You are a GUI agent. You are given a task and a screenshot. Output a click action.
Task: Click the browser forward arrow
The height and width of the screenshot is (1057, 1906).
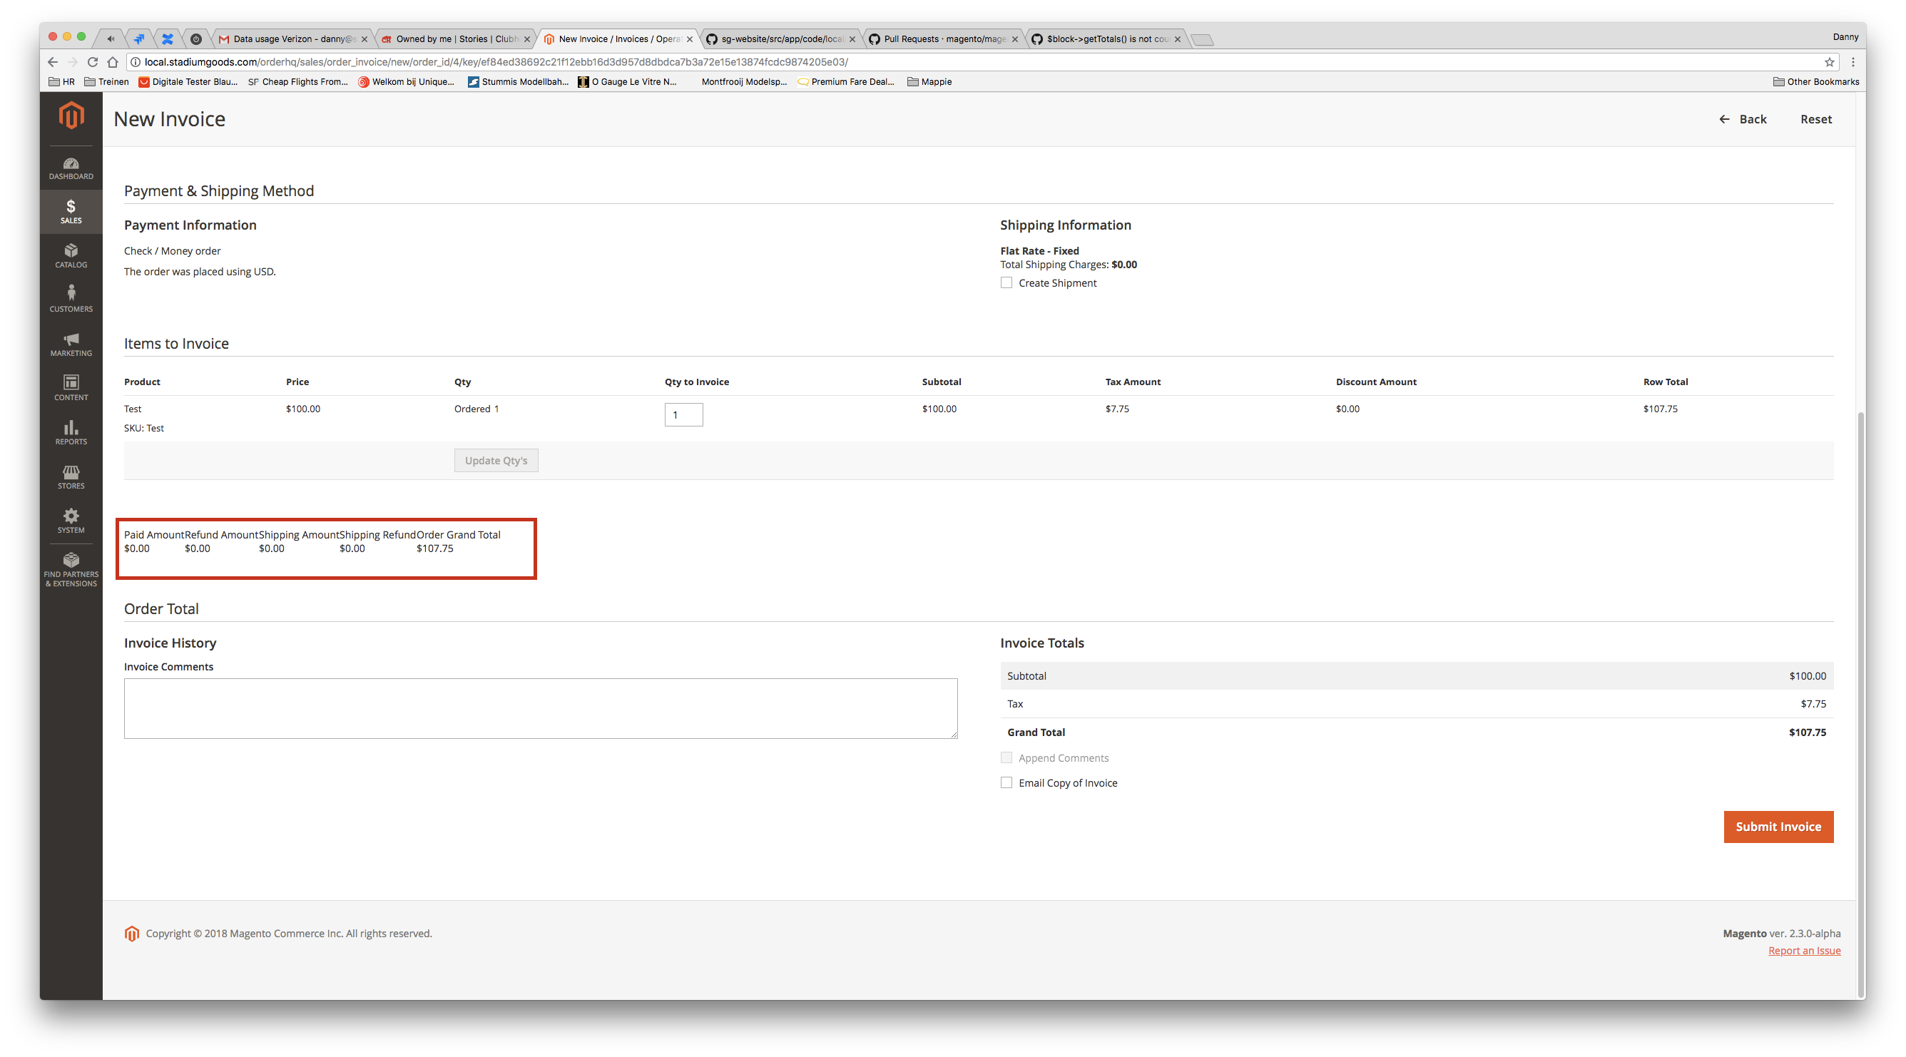click(x=73, y=62)
